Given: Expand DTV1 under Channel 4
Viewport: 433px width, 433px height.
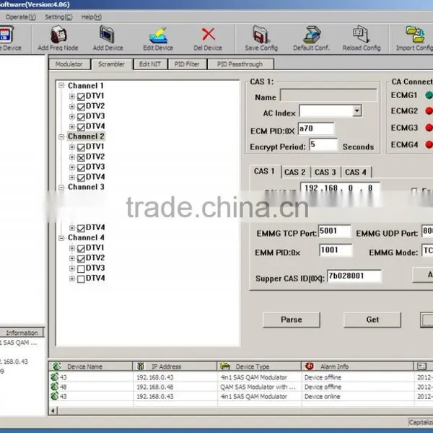Looking at the screenshot, I should click(x=71, y=248).
